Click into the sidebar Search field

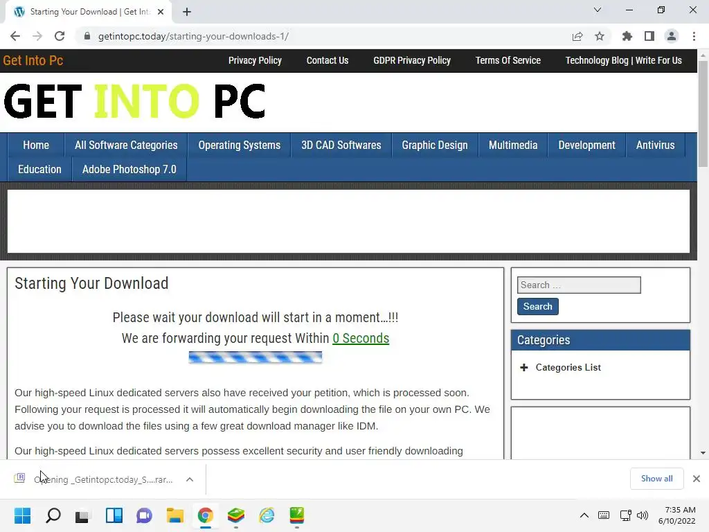click(x=579, y=285)
